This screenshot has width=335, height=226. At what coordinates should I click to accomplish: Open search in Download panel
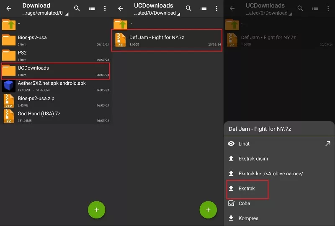click(77, 8)
